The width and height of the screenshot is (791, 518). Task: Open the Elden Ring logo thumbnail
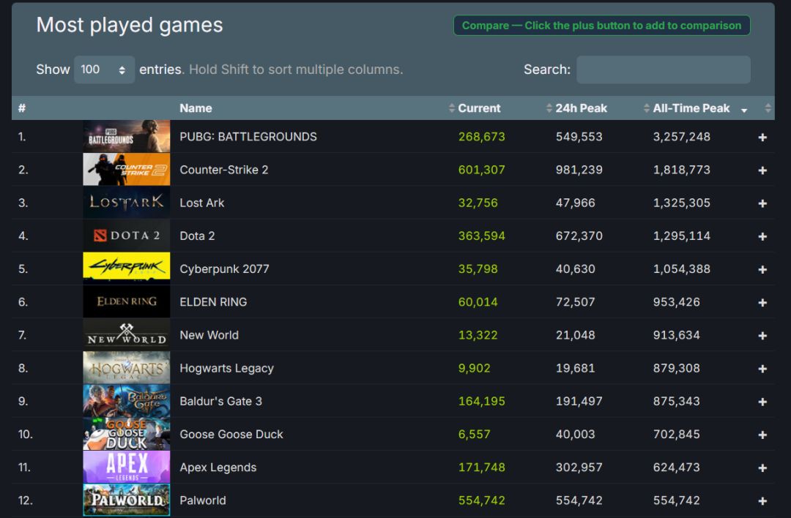pos(126,301)
